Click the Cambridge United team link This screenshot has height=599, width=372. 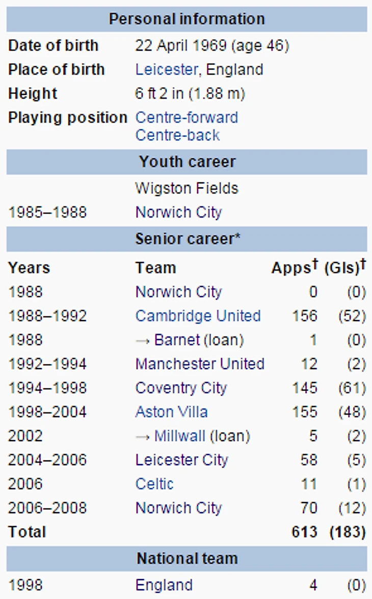click(198, 316)
